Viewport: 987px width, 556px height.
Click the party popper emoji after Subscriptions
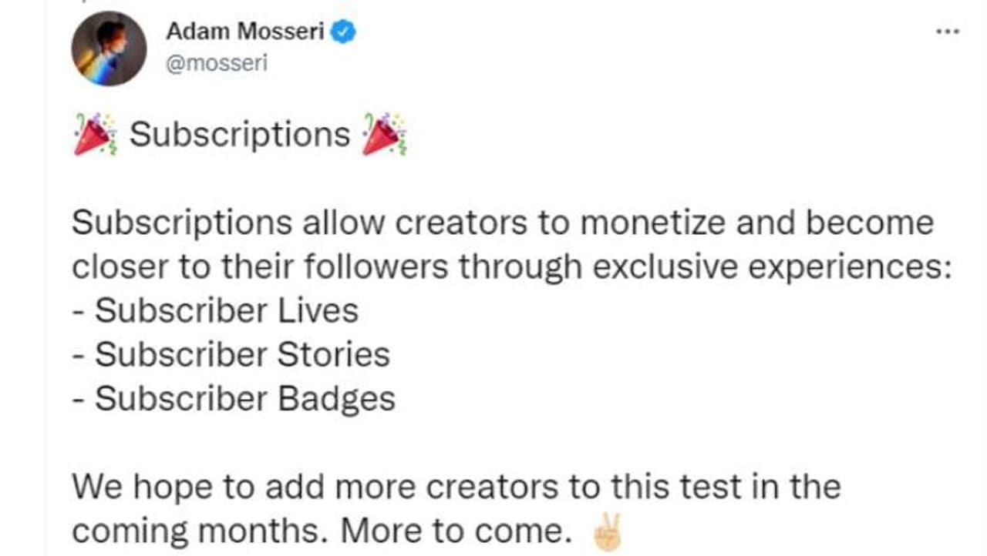[384, 135]
